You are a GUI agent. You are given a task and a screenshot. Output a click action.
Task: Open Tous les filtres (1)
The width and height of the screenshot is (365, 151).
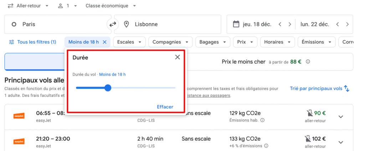32,42
